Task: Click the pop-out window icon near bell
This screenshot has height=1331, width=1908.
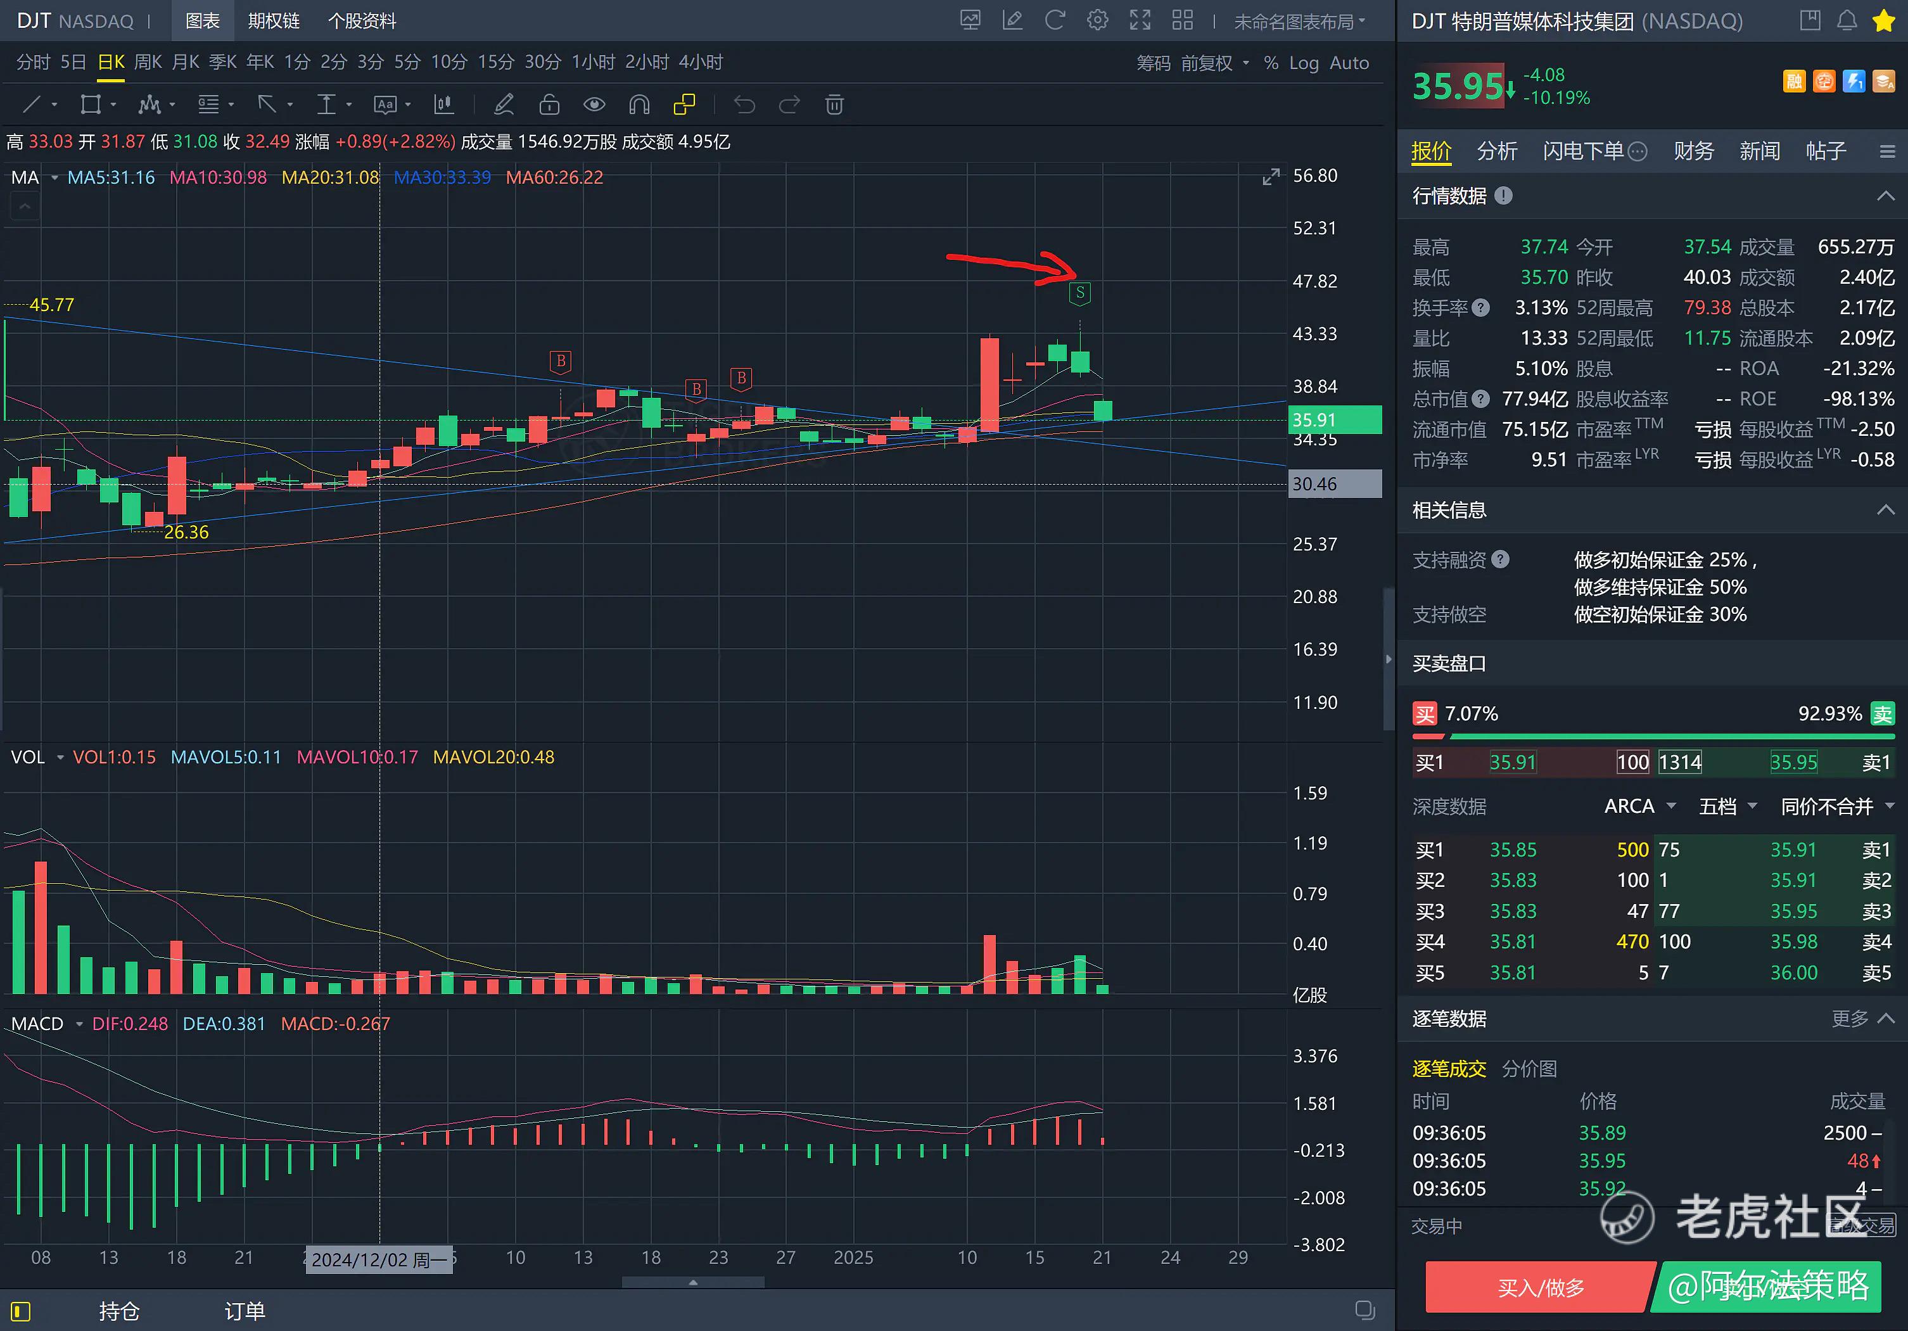Action: click(1810, 21)
